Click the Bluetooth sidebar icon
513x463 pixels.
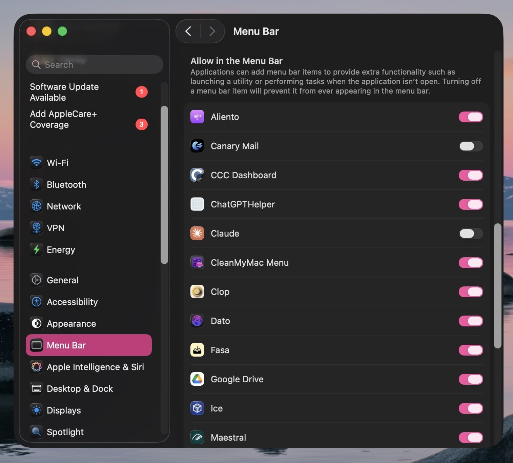point(36,184)
